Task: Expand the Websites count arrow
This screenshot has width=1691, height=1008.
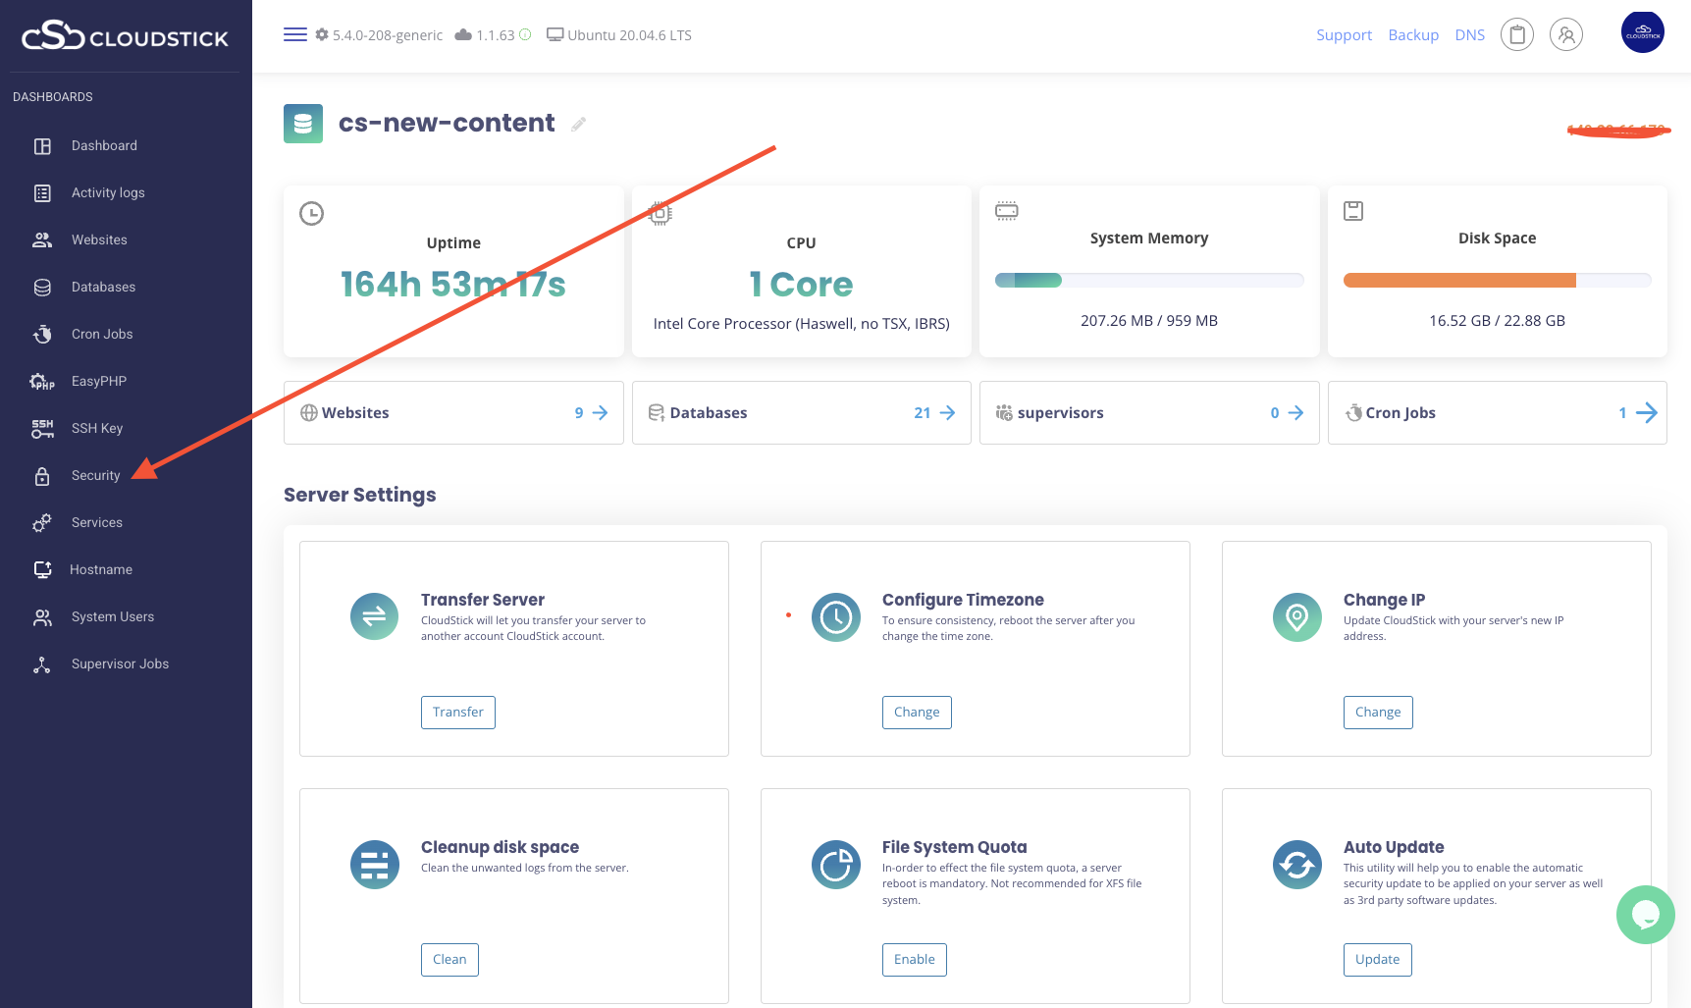Action: (x=600, y=413)
